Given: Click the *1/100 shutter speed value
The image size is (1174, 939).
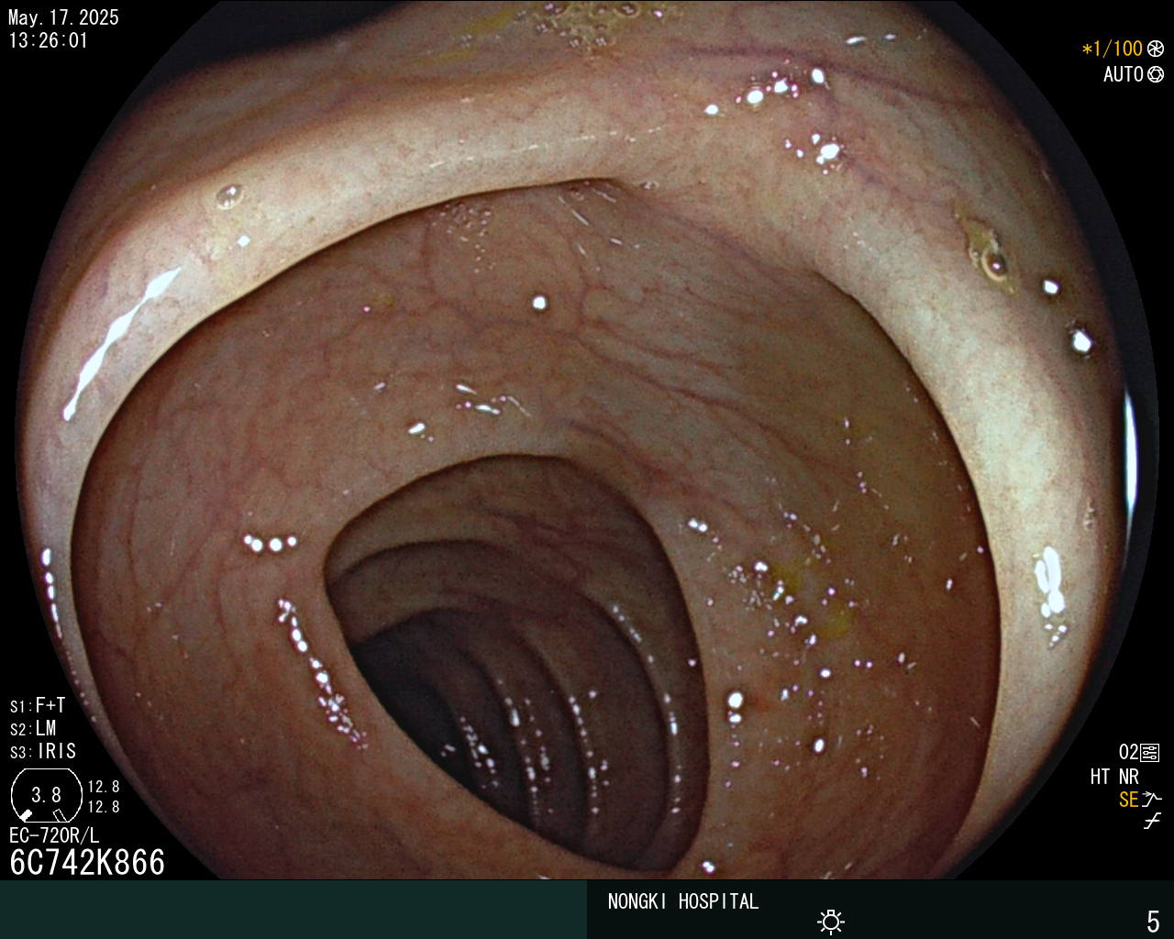Looking at the screenshot, I should [1113, 49].
